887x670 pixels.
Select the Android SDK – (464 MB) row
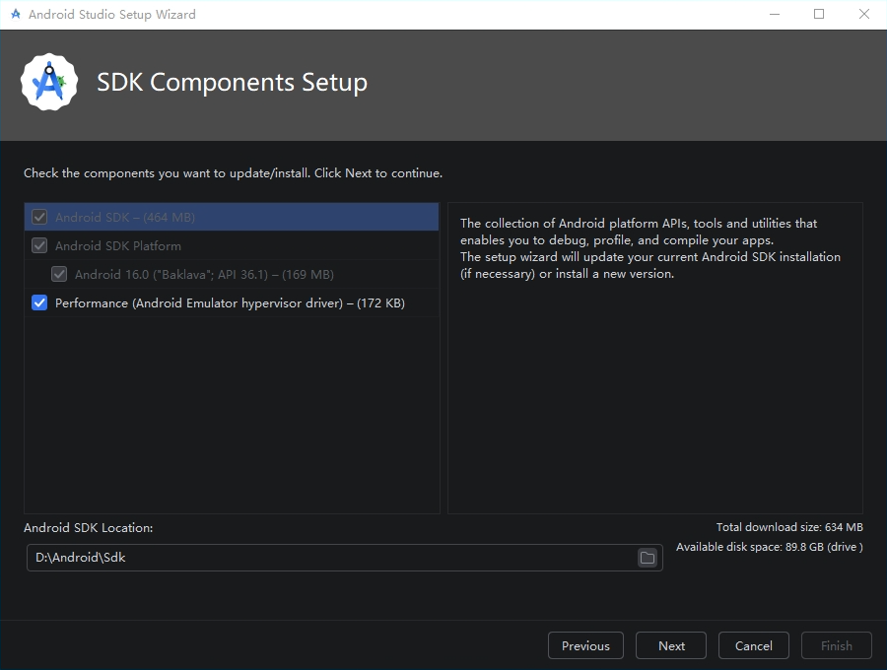coord(232,217)
